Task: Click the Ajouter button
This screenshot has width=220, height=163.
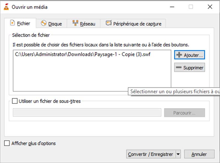Action: (x=189, y=55)
